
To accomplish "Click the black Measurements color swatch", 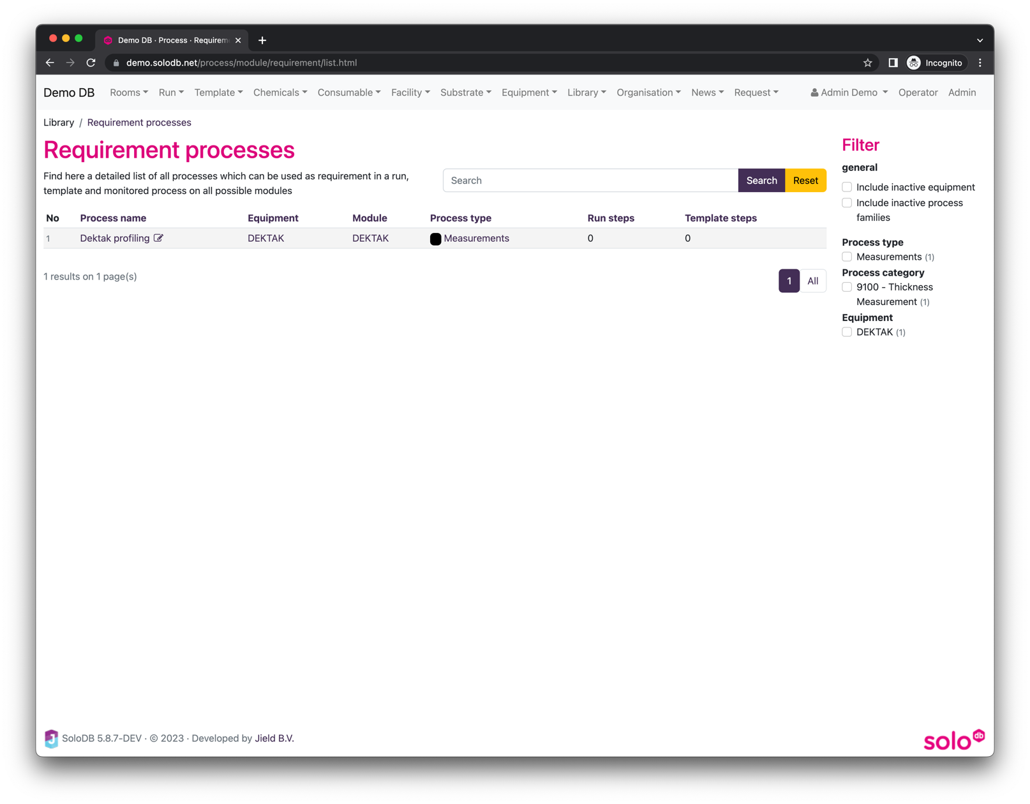I will [435, 239].
